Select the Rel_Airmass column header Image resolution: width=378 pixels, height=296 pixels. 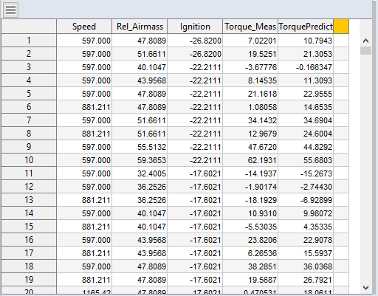pos(140,27)
